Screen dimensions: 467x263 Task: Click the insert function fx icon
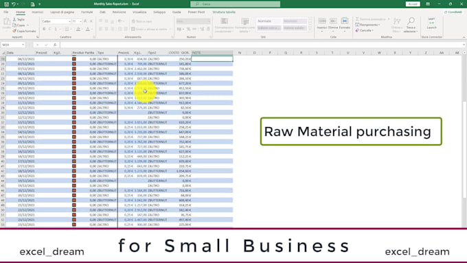(x=55, y=45)
